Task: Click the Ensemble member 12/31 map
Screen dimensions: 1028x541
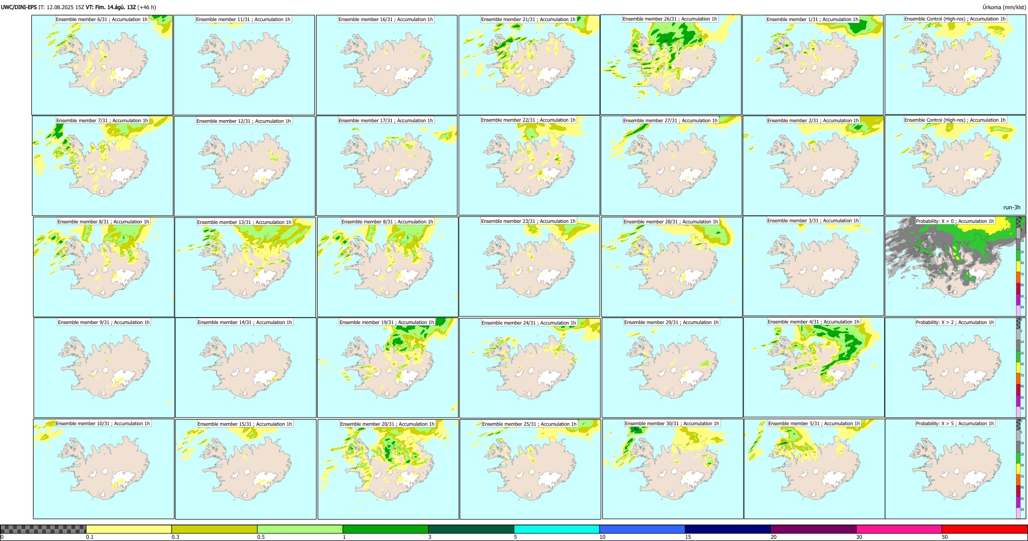Action: pos(245,166)
